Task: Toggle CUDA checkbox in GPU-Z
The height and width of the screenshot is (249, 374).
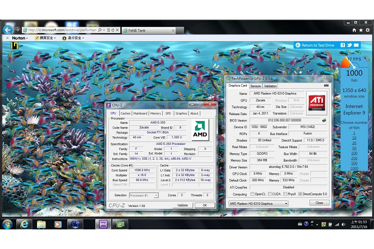Action: (270, 194)
